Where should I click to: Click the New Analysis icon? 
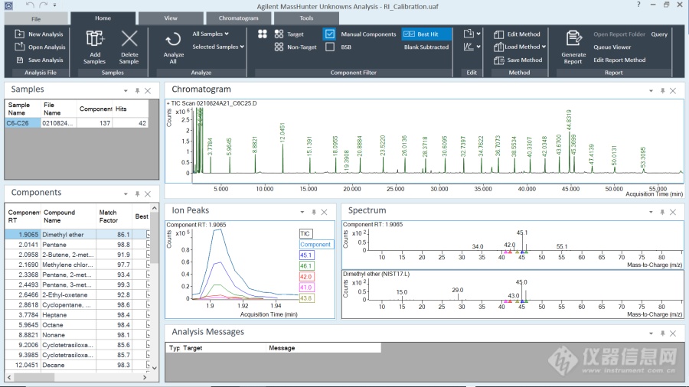(19, 34)
